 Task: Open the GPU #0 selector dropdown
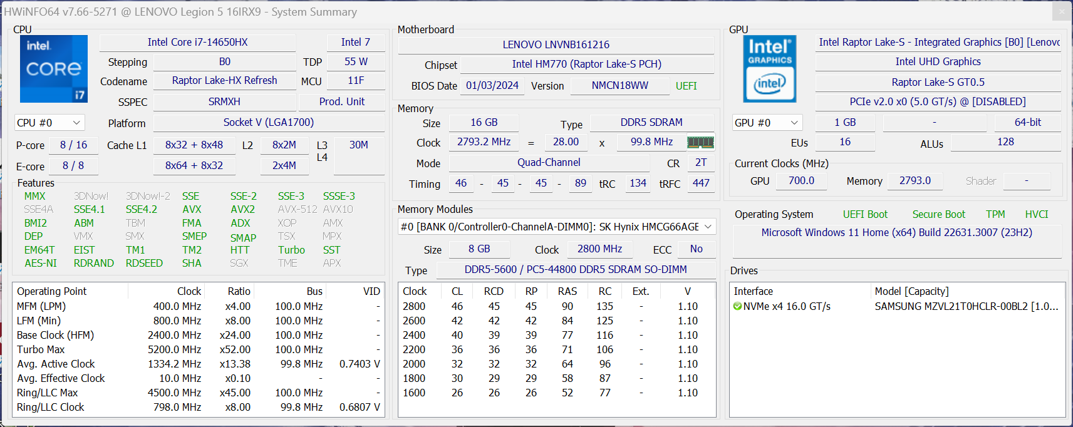point(768,123)
